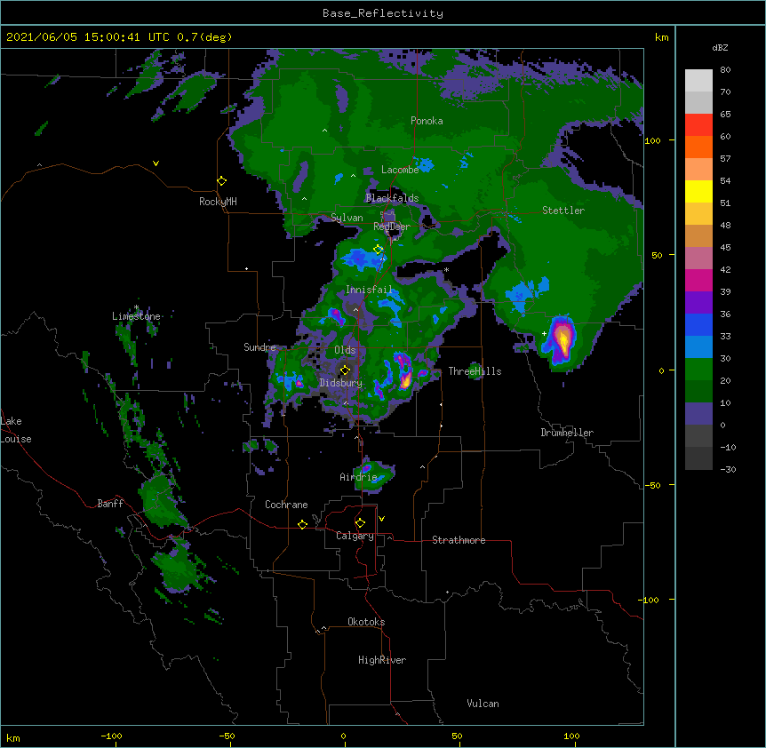The image size is (766, 748).
Task: Click the Ponoka town label
Action: point(427,121)
